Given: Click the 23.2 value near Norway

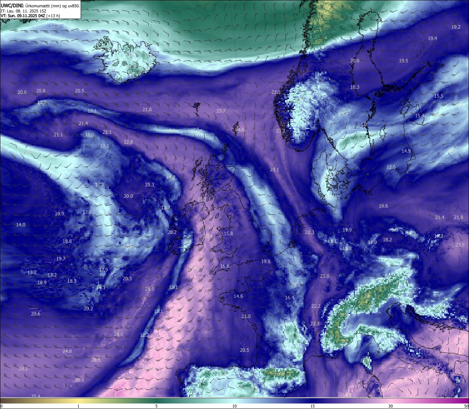Looking at the screenshot, I should tap(281, 131).
